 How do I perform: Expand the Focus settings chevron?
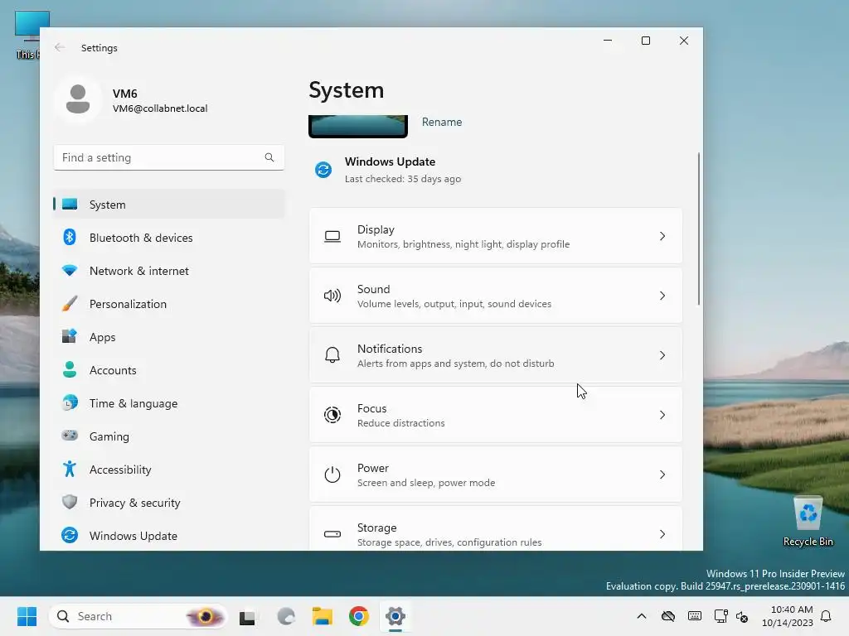pos(662,415)
